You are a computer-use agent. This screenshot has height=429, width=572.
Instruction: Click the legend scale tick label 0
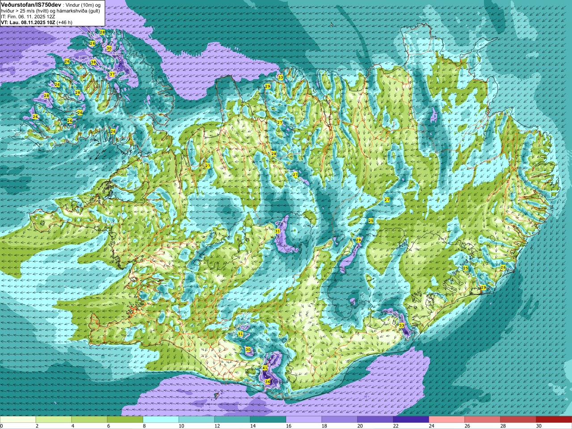coord(1,426)
